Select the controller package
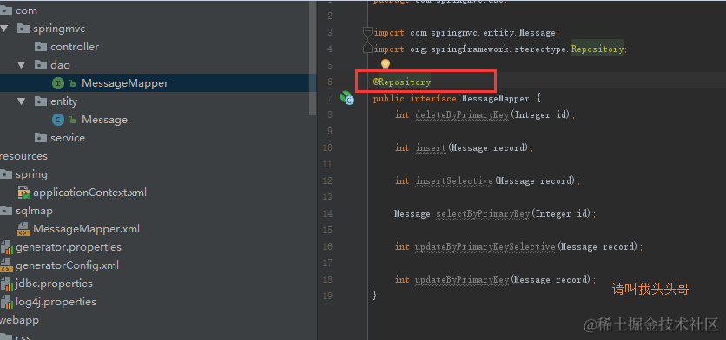 click(75, 47)
